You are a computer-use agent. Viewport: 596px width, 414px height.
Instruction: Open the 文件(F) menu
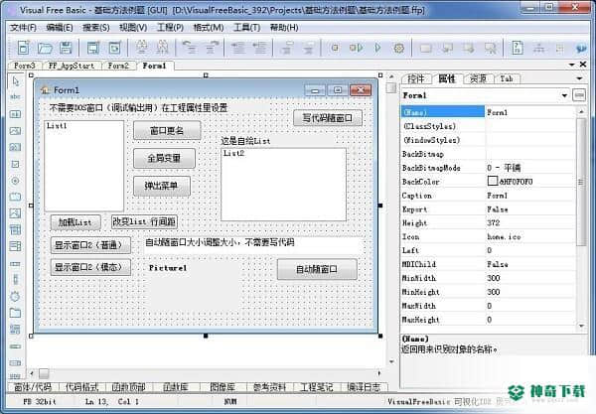(23, 28)
